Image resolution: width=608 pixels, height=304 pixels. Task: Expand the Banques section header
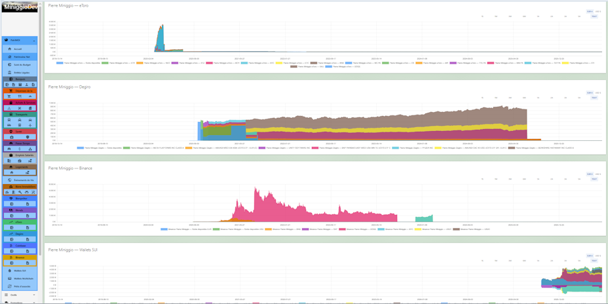20,79
